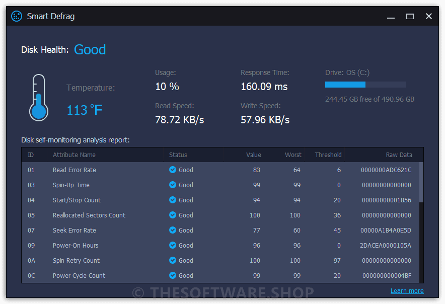Select the Spin Retry Count attribute name
This screenshot has height=304, width=445.
click(x=76, y=261)
